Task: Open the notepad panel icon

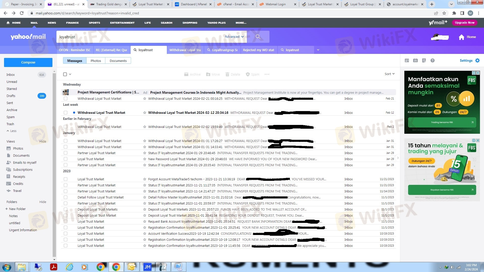Action: pos(424,60)
